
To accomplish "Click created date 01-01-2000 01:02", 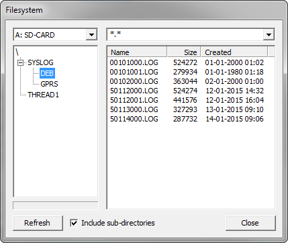I will [x=234, y=62].
